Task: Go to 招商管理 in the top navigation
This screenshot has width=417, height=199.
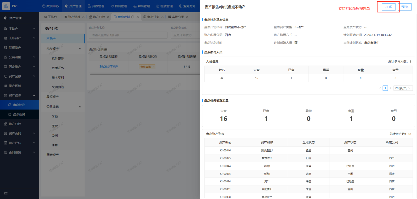Action: (119, 6)
